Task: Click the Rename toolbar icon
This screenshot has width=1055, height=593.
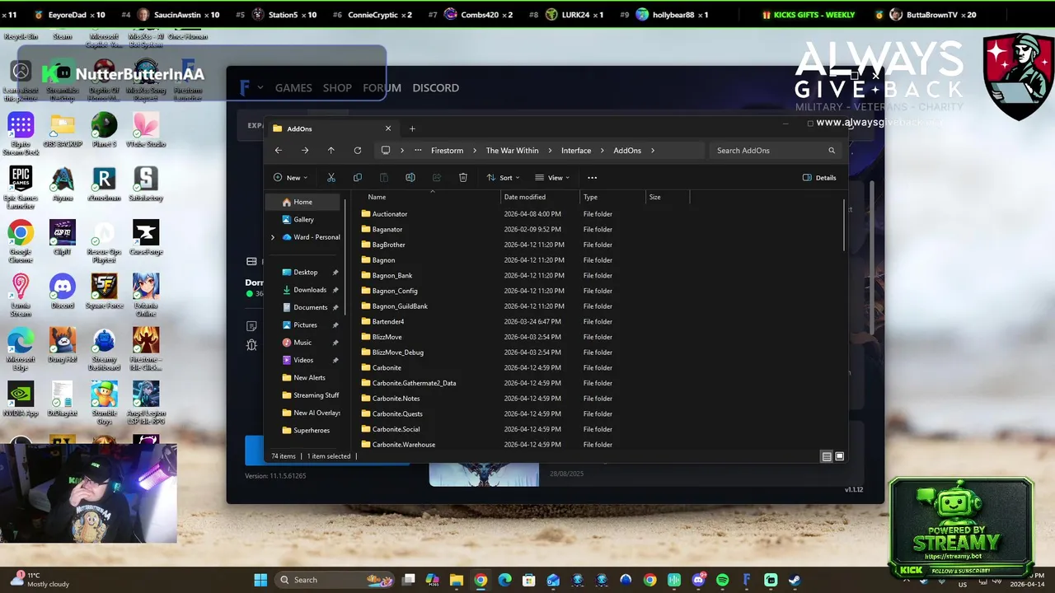Action: (x=410, y=178)
